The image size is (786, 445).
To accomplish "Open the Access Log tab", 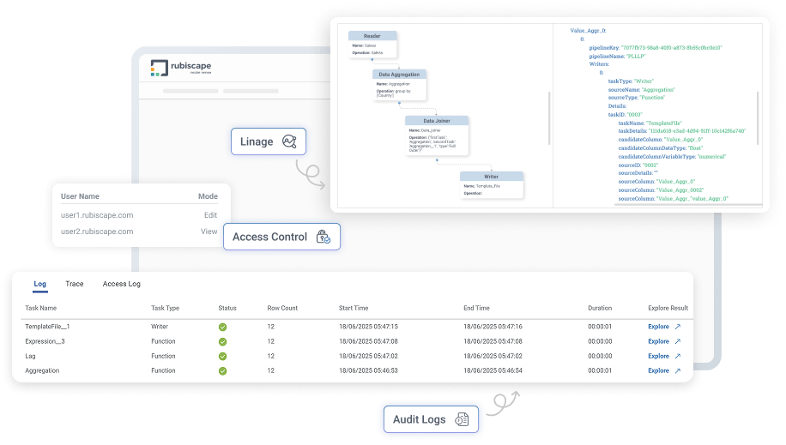I will tap(121, 284).
